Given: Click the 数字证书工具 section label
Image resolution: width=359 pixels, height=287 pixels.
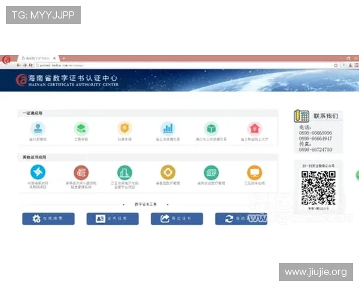Looking at the screenshot, I should pyautogui.click(x=145, y=204).
